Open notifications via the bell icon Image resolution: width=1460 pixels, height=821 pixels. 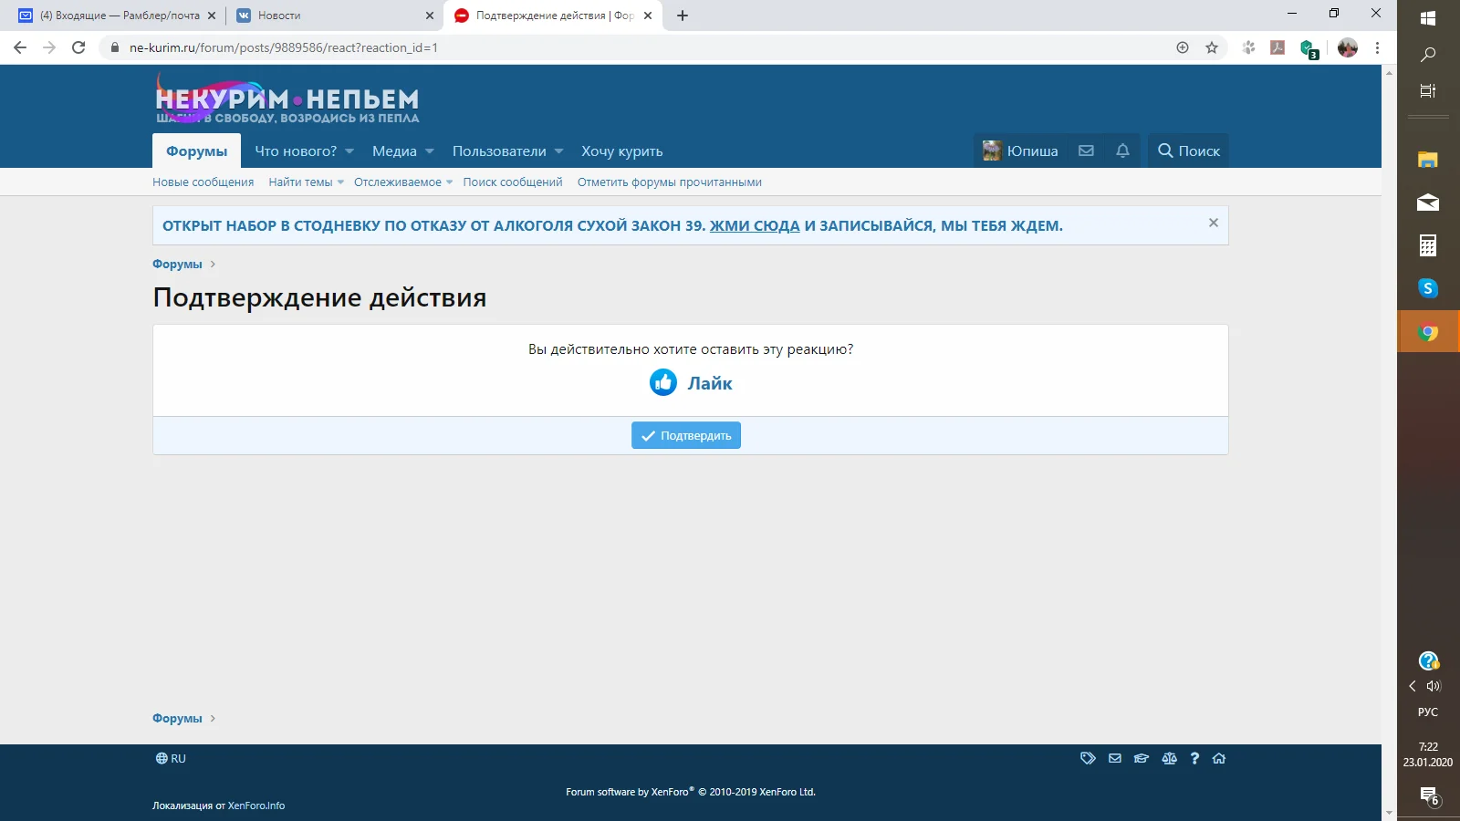[1121, 151]
